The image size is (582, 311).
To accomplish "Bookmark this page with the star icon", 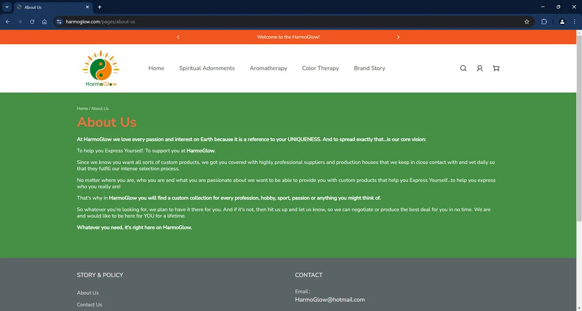I will coord(527,22).
